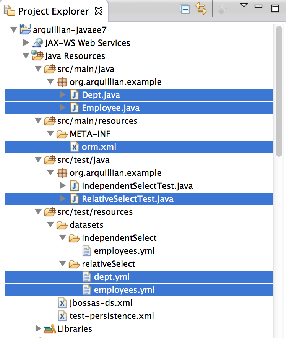This screenshot has height=338, width=286.
Task: Click the META-INF folder icon
Action: (x=62, y=134)
